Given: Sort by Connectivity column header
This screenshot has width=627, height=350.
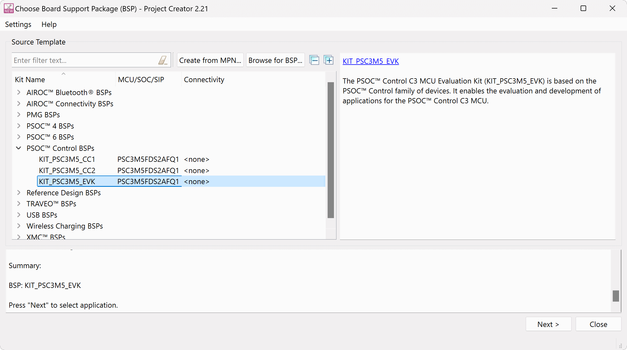Looking at the screenshot, I should (253, 79).
